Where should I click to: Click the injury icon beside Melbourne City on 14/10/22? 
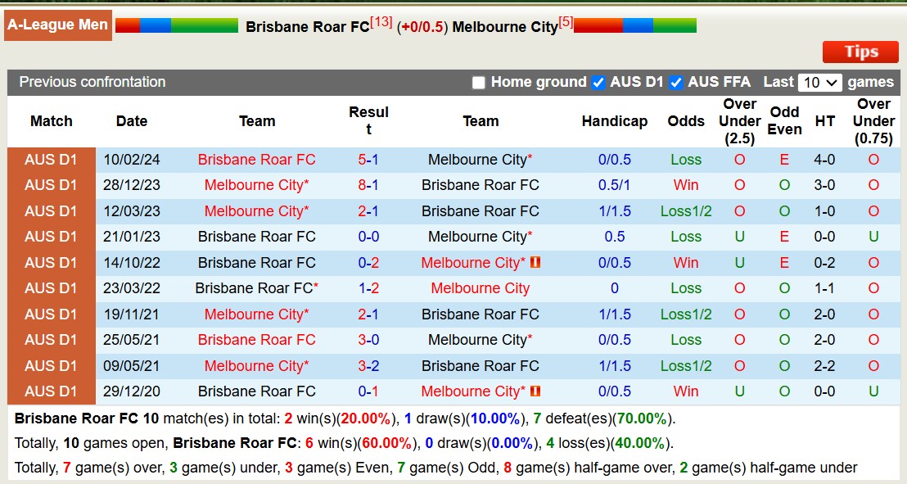[x=535, y=263]
